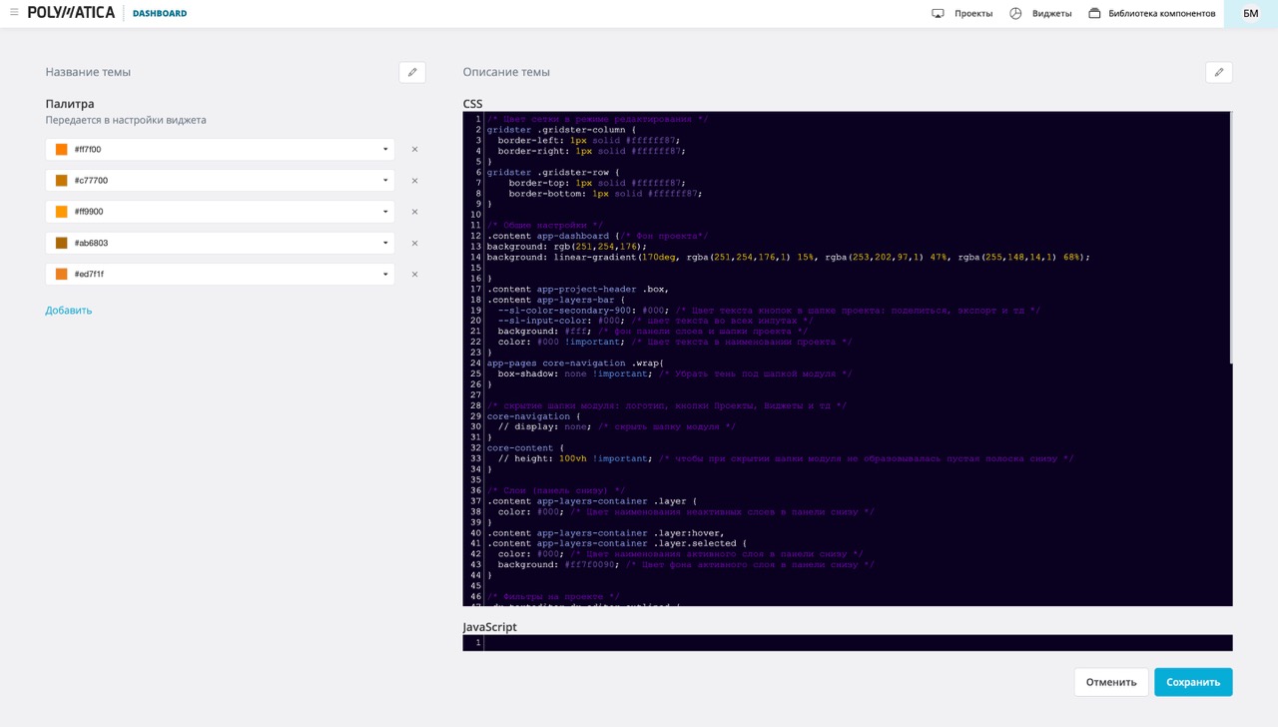Remove the #ed7f1f palette color
Screen dimensions: 1278x727
[415, 274]
